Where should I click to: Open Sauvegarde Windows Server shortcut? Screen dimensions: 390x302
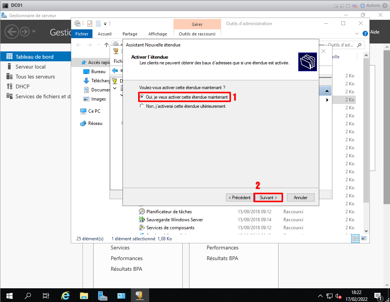174,219
